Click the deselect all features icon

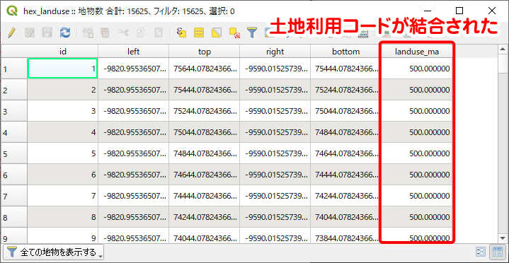234,32
